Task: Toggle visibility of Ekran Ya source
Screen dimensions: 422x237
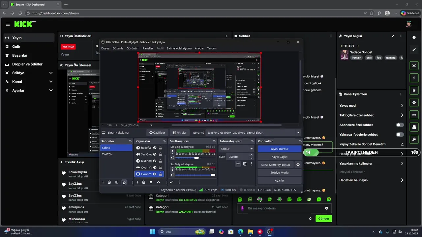Action: (x=155, y=174)
